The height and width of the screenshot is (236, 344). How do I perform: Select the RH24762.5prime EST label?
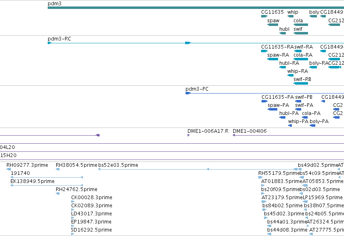point(76,189)
